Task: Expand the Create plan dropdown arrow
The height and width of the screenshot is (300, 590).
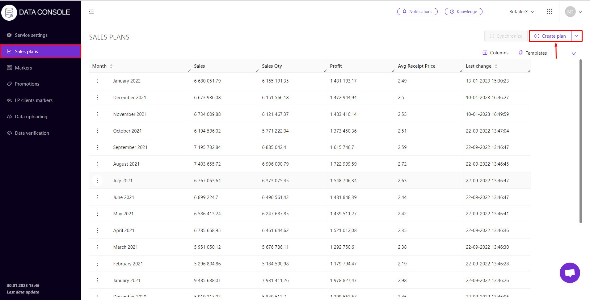Action: [x=576, y=36]
